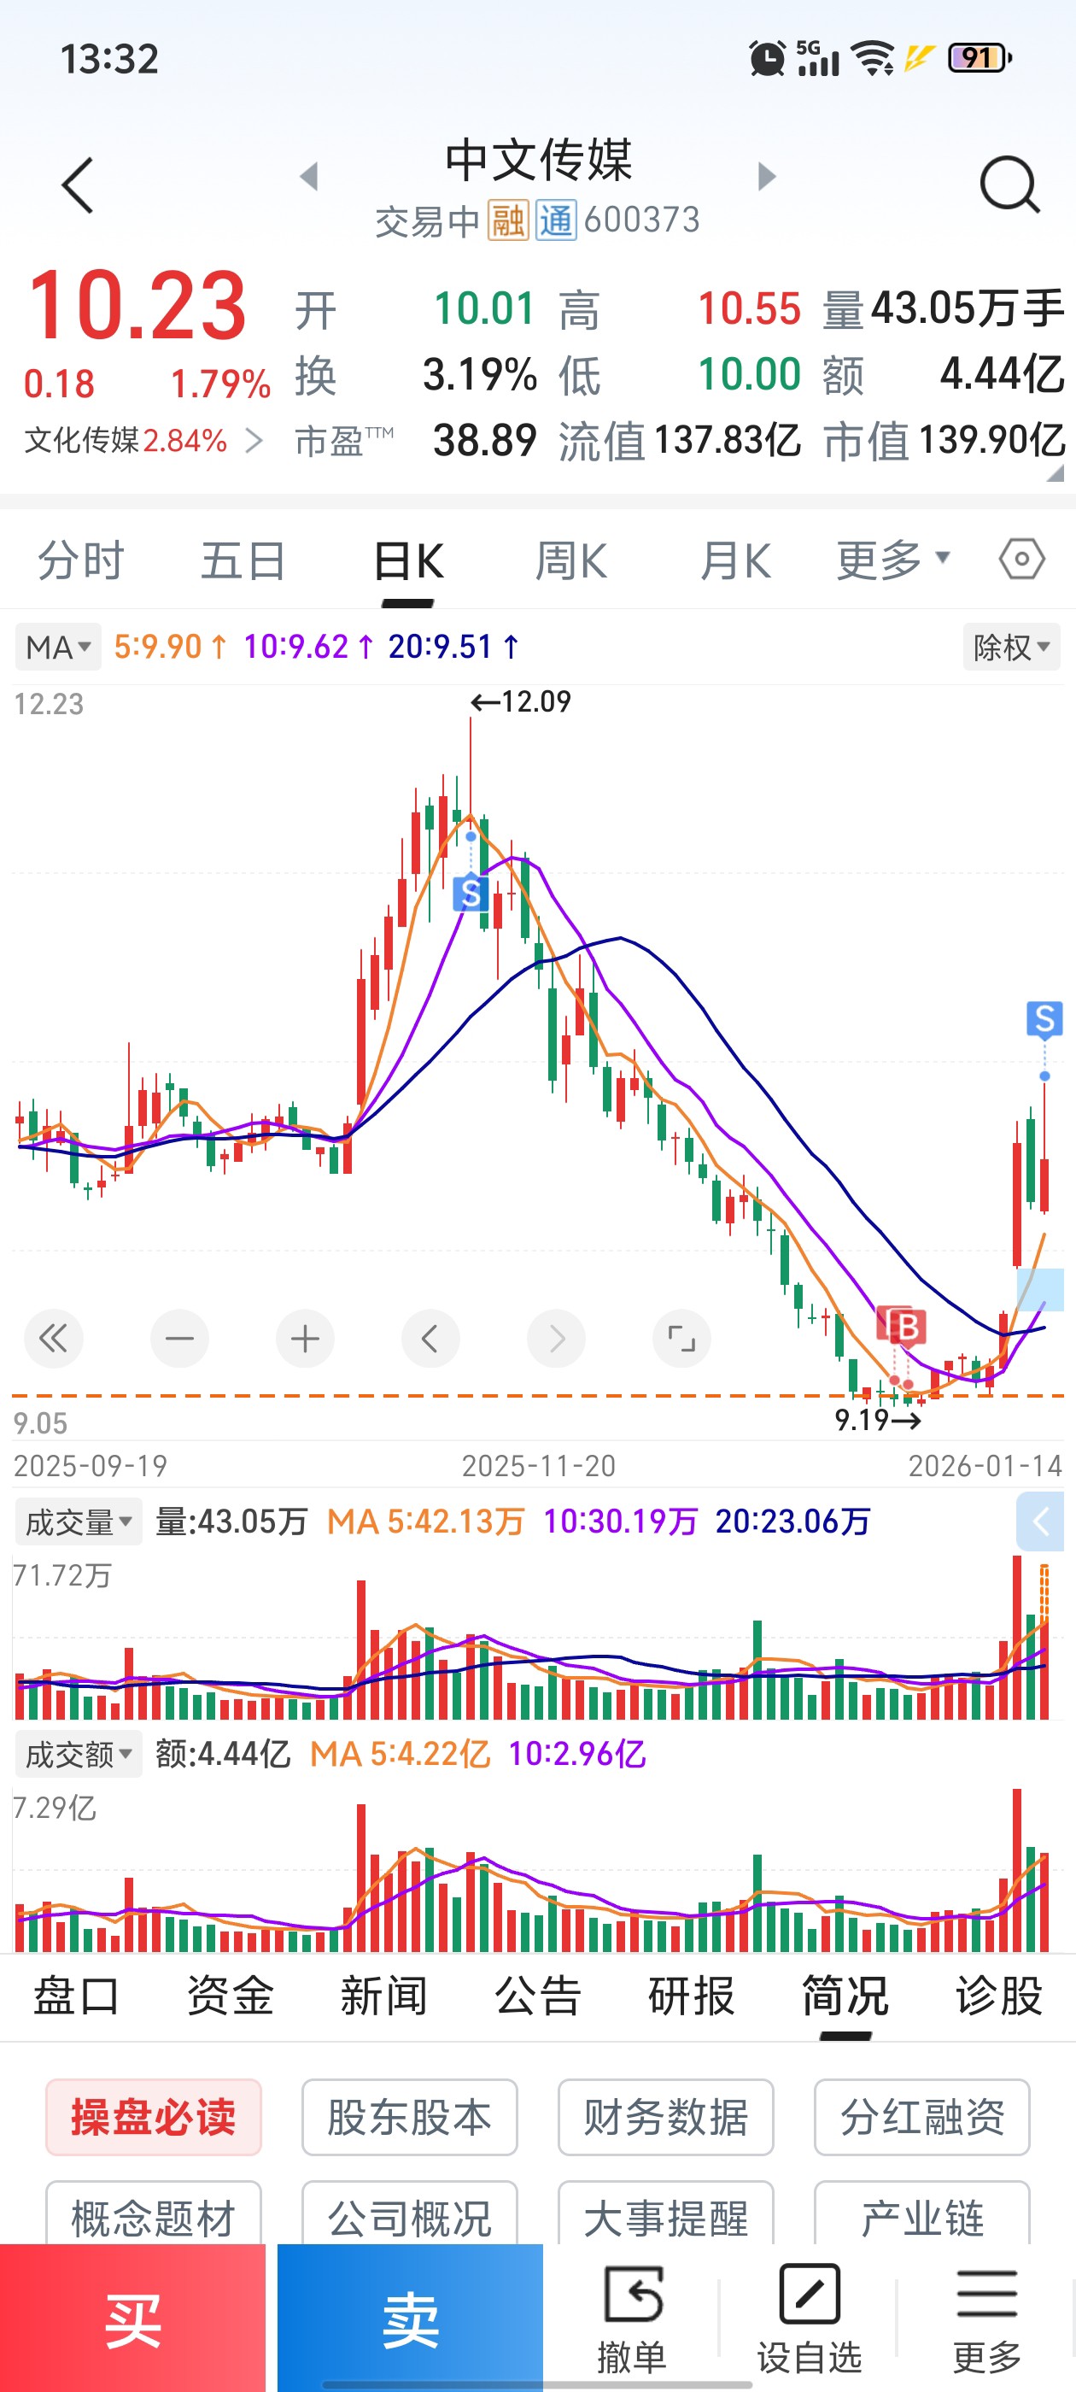This screenshot has height=2392, width=1076.
Task: Tap the 操盘必读 button
Action: point(153,2117)
